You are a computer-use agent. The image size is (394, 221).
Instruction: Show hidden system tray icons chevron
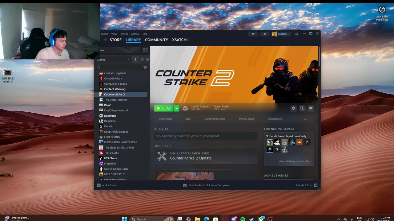tap(339, 219)
